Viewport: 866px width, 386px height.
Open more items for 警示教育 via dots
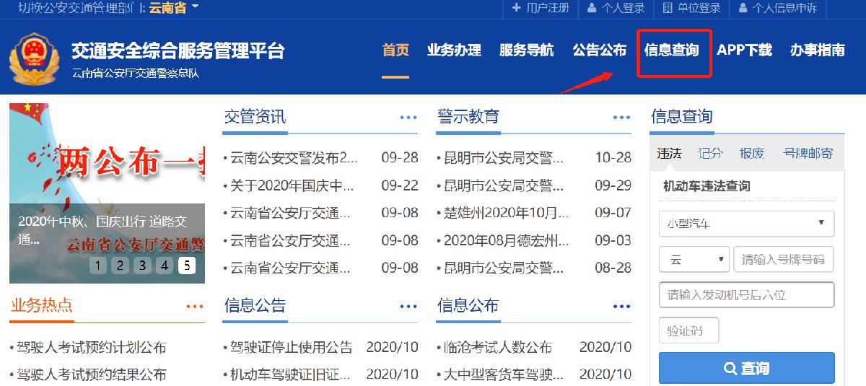pyautogui.click(x=621, y=118)
